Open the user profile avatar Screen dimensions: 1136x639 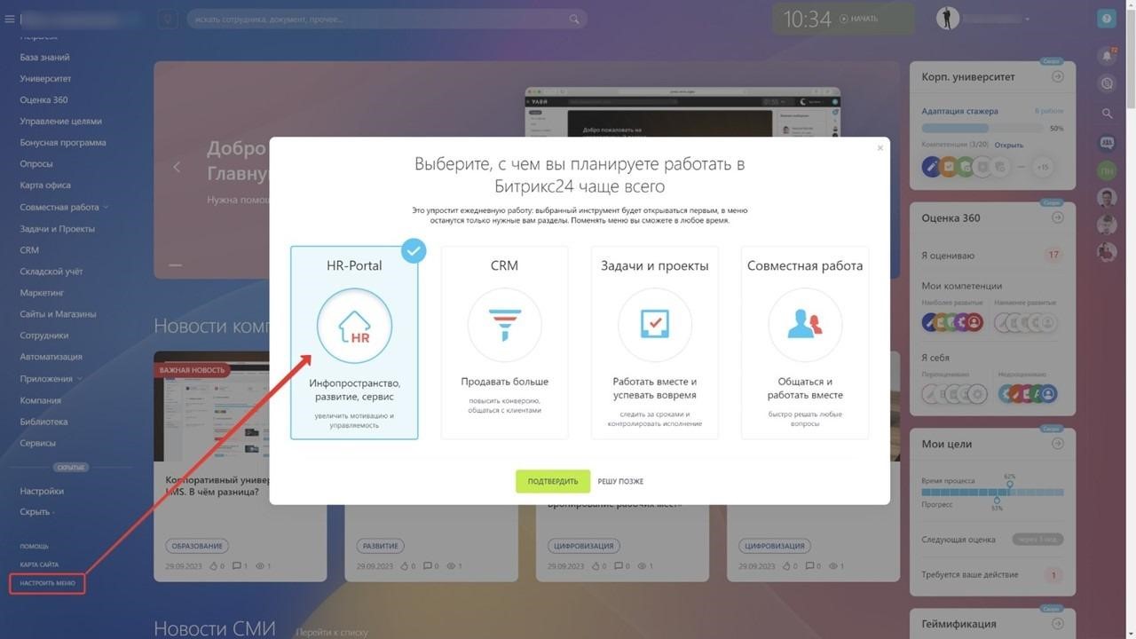pyautogui.click(x=947, y=19)
